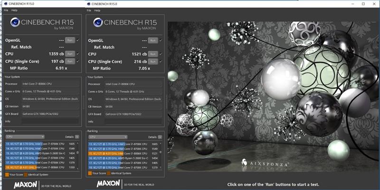380x190 pixels.
Task: Minimize the right Cinebench window
Action: tap(353, 4)
